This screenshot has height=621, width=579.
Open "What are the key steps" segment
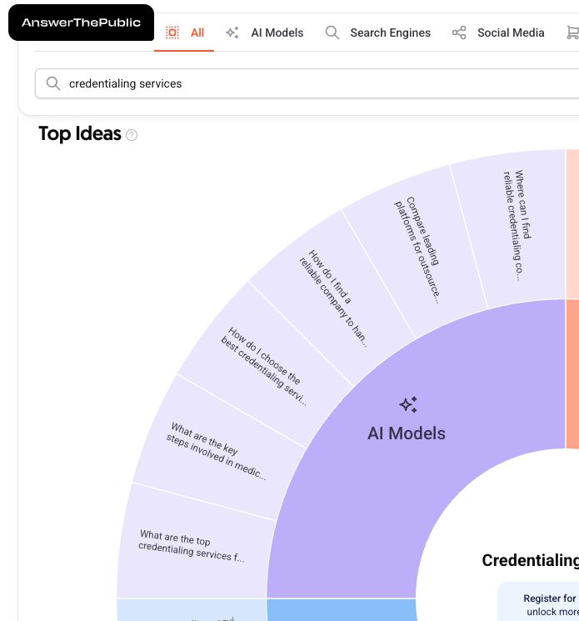coord(218,450)
